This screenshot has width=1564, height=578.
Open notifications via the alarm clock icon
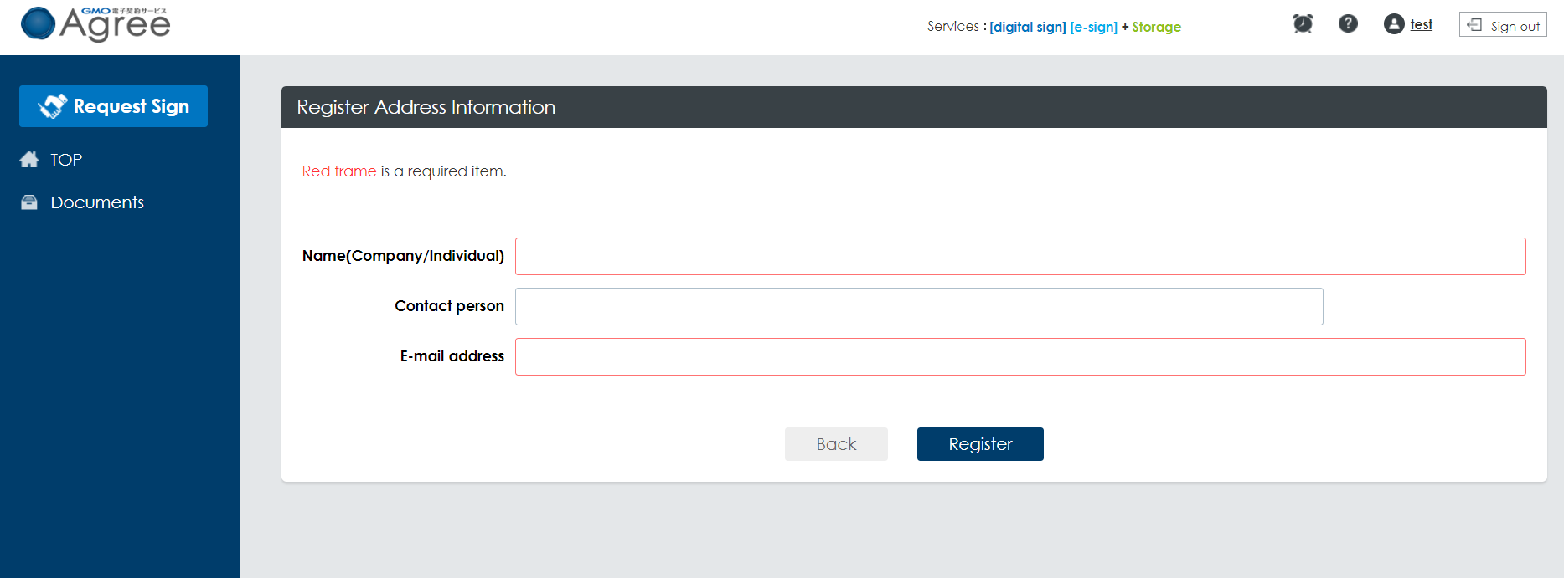tap(1303, 23)
